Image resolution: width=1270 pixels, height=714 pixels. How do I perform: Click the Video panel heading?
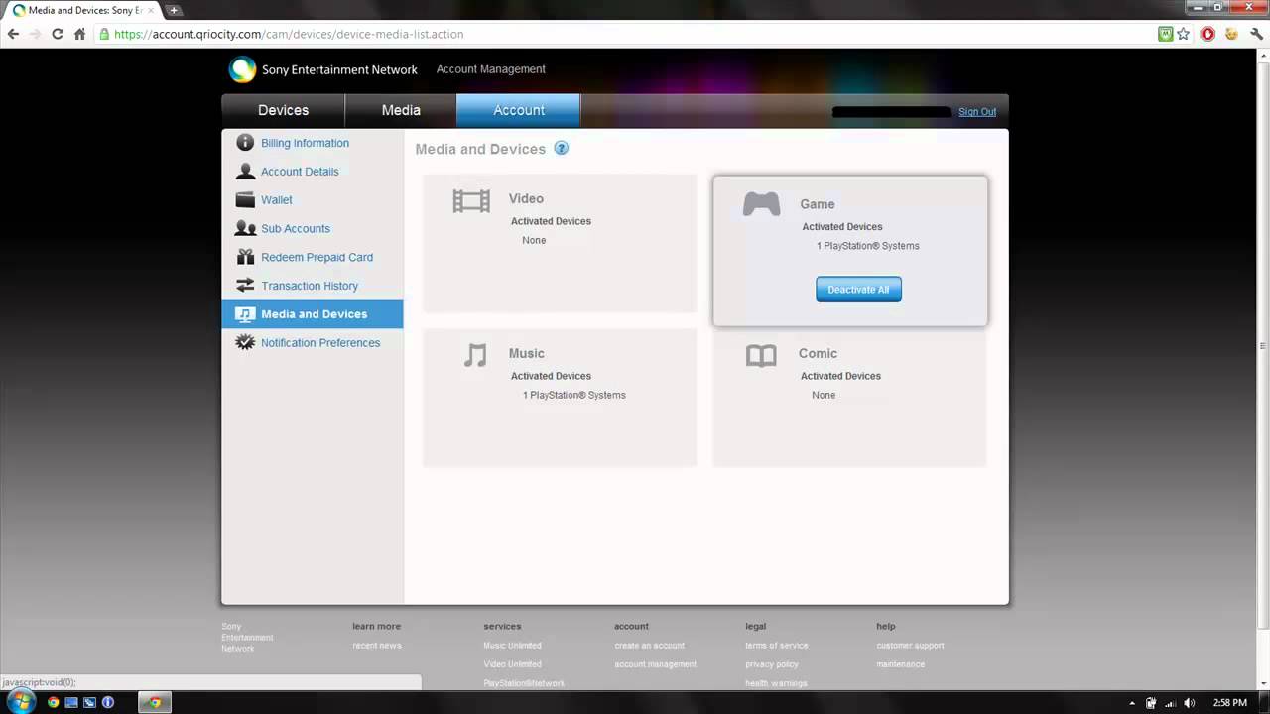(526, 198)
